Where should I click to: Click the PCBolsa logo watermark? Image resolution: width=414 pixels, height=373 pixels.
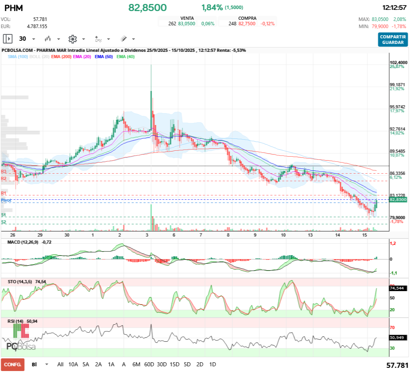click(21, 346)
